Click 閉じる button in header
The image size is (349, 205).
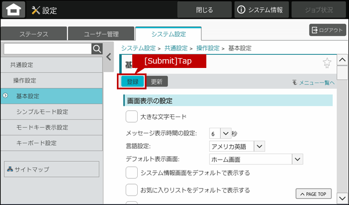tap(204, 9)
